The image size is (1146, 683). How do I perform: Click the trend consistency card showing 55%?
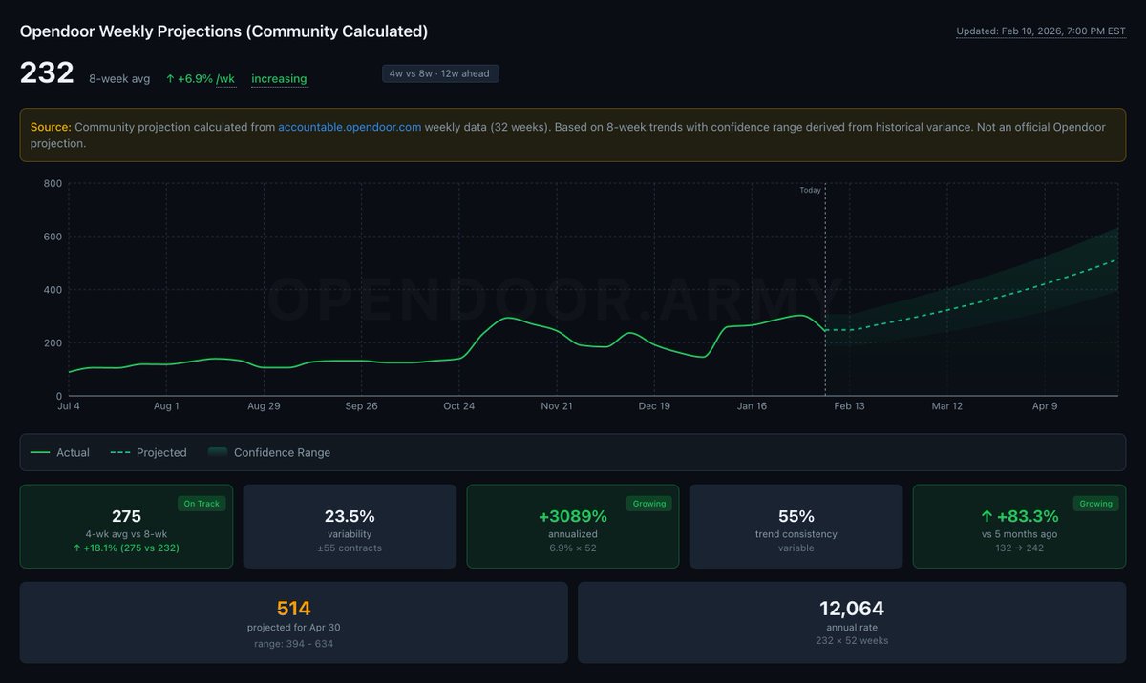point(795,526)
